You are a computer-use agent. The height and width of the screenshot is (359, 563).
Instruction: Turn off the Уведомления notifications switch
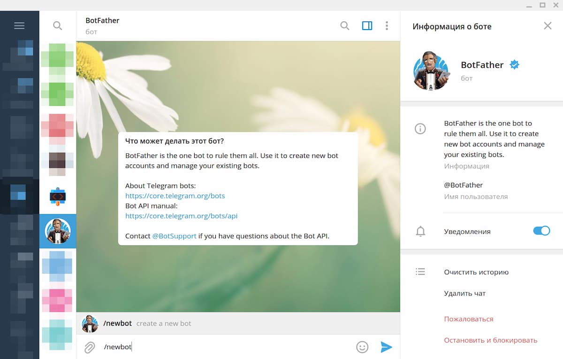coord(541,231)
